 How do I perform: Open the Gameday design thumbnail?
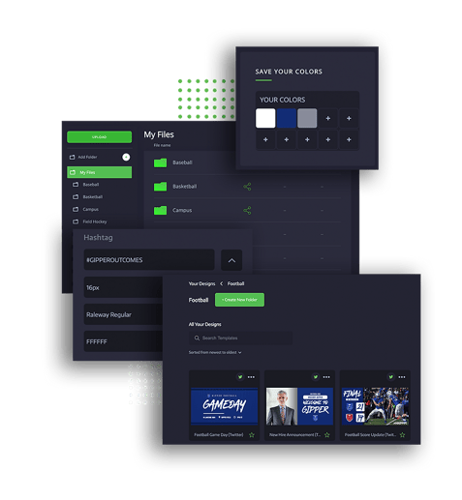[224, 406]
